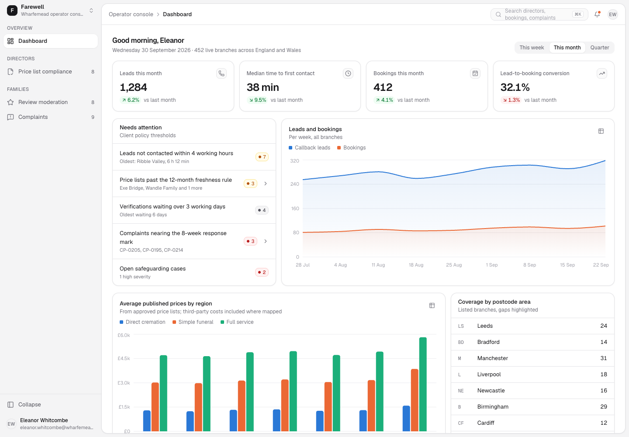Focus the search directors, bookings field

click(x=539, y=14)
